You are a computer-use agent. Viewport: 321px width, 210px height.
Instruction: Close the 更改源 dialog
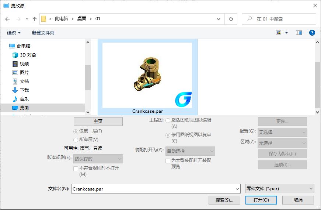(x=315, y=6)
